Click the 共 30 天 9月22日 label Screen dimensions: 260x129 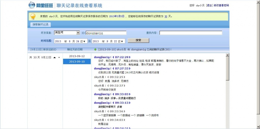40,58
